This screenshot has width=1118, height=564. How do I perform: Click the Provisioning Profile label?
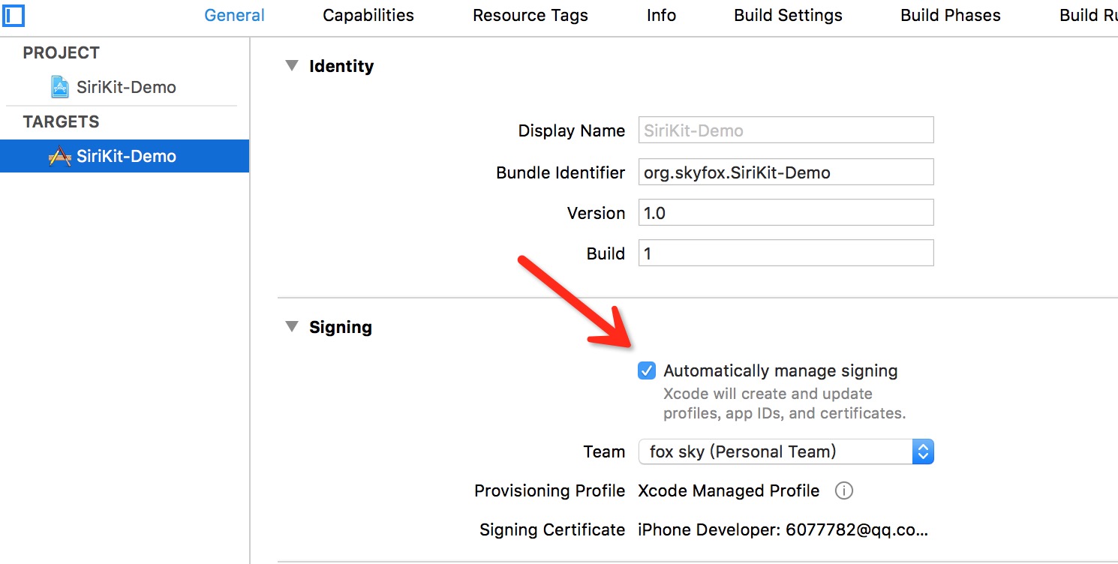[x=550, y=490]
